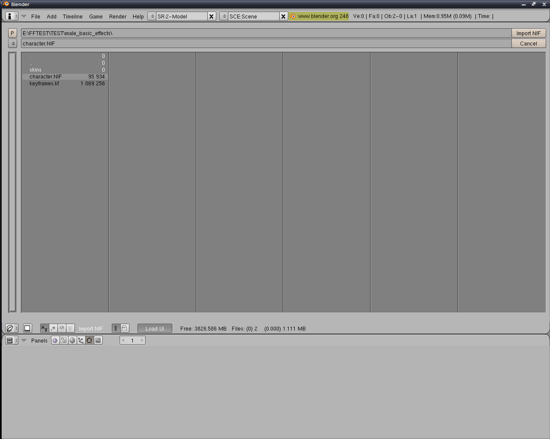Click the blender.org 248 logo link
This screenshot has width=550, height=439.
point(320,16)
